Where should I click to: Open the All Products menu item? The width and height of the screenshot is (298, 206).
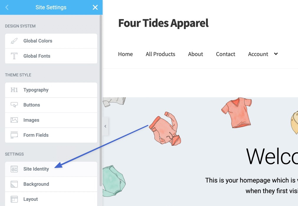(x=160, y=54)
